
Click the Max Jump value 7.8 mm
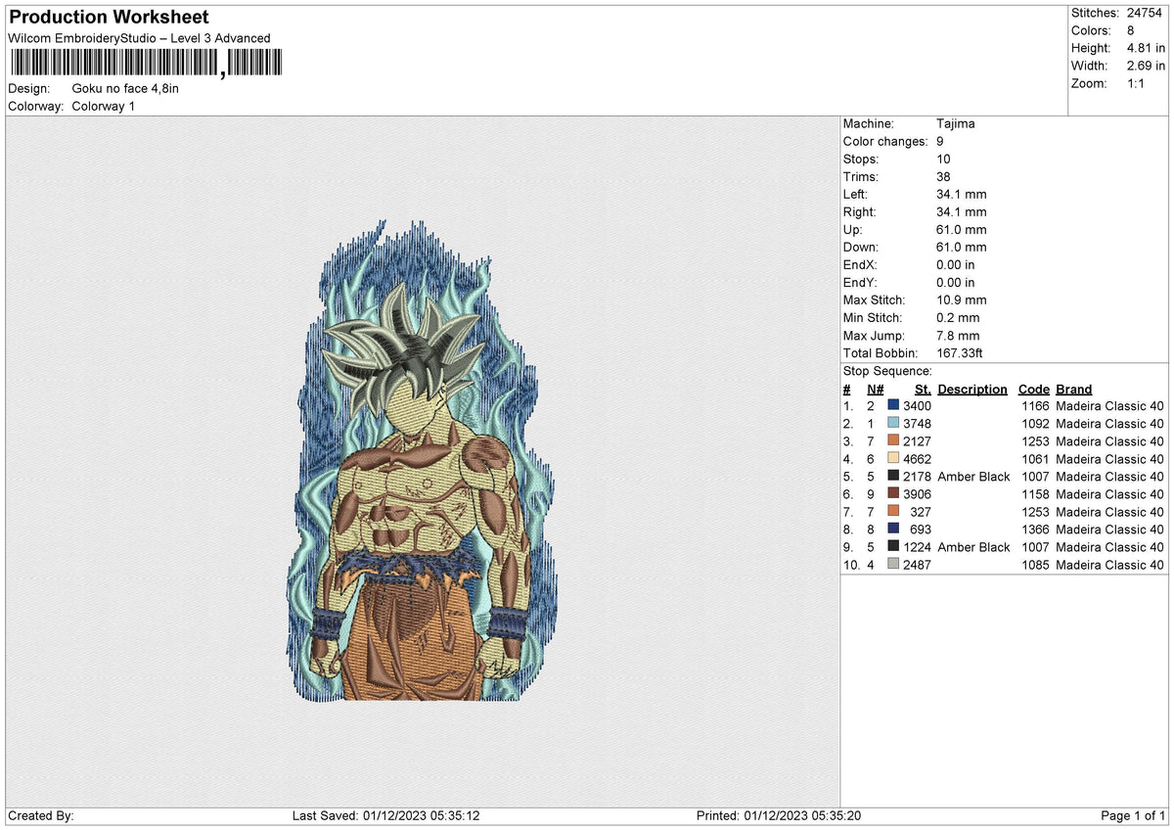958,335
